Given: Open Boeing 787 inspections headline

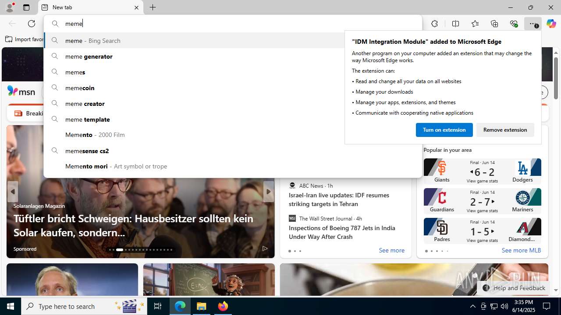Looking at the screenshot, I should tap(342, 232).
